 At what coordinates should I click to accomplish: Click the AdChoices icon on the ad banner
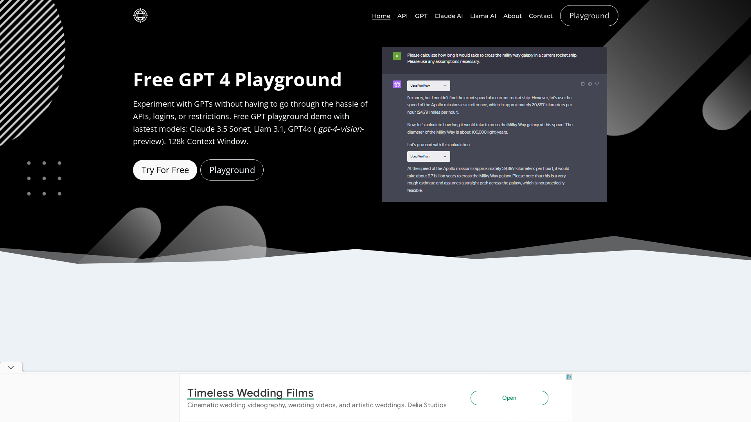(x=569, y=377)
